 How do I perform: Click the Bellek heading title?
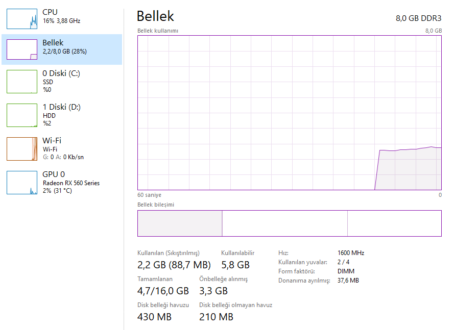(155, 16)
